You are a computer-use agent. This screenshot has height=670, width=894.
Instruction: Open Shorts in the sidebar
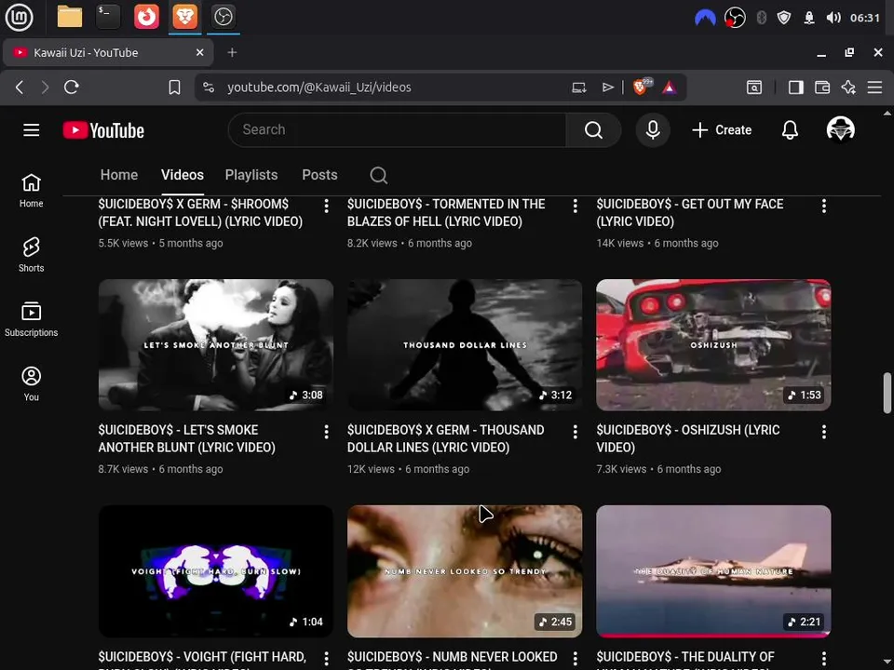32,255
